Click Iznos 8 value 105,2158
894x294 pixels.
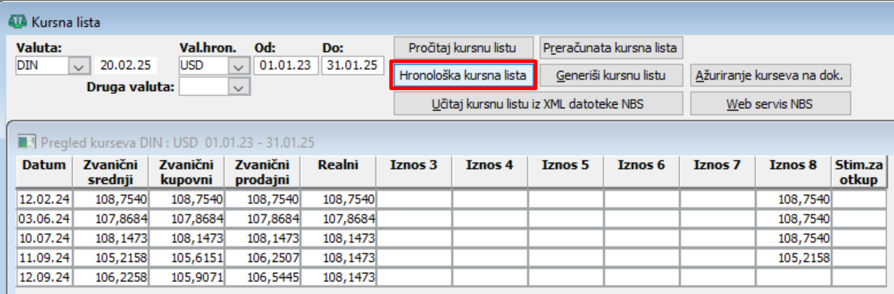coord(794,258)
